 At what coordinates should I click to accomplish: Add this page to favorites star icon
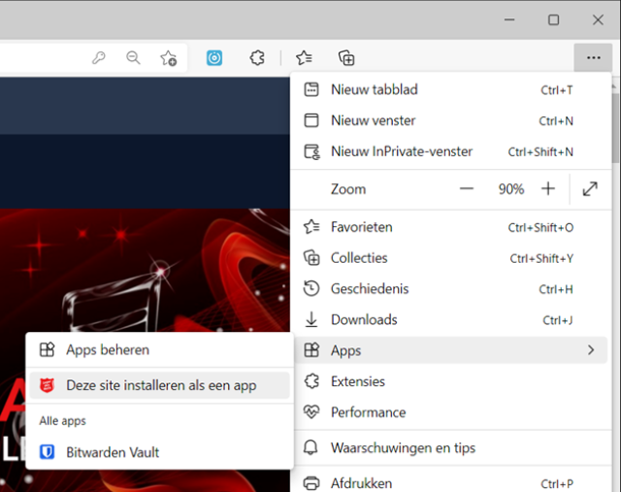tap(169, 58)
